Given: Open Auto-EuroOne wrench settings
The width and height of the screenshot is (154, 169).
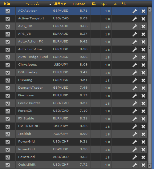Looking at the screenshot, I should point(135,50).
